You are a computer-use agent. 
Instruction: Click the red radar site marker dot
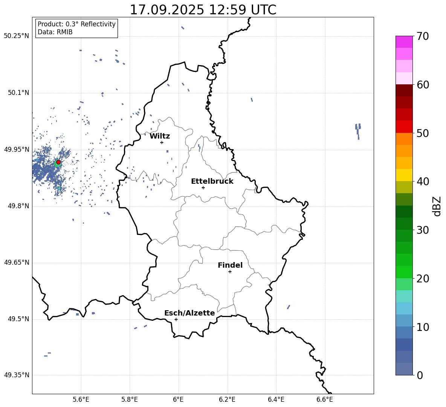pyautogui.click(x=58, y=162)
